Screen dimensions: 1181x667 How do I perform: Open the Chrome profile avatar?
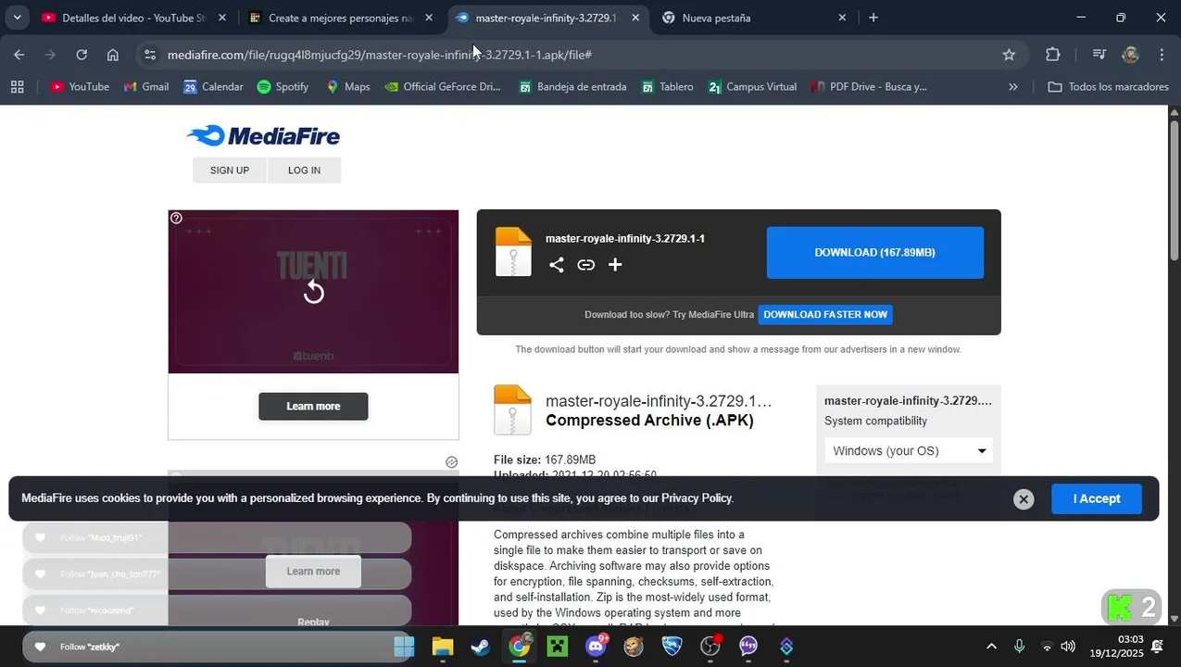point(1130,55)
